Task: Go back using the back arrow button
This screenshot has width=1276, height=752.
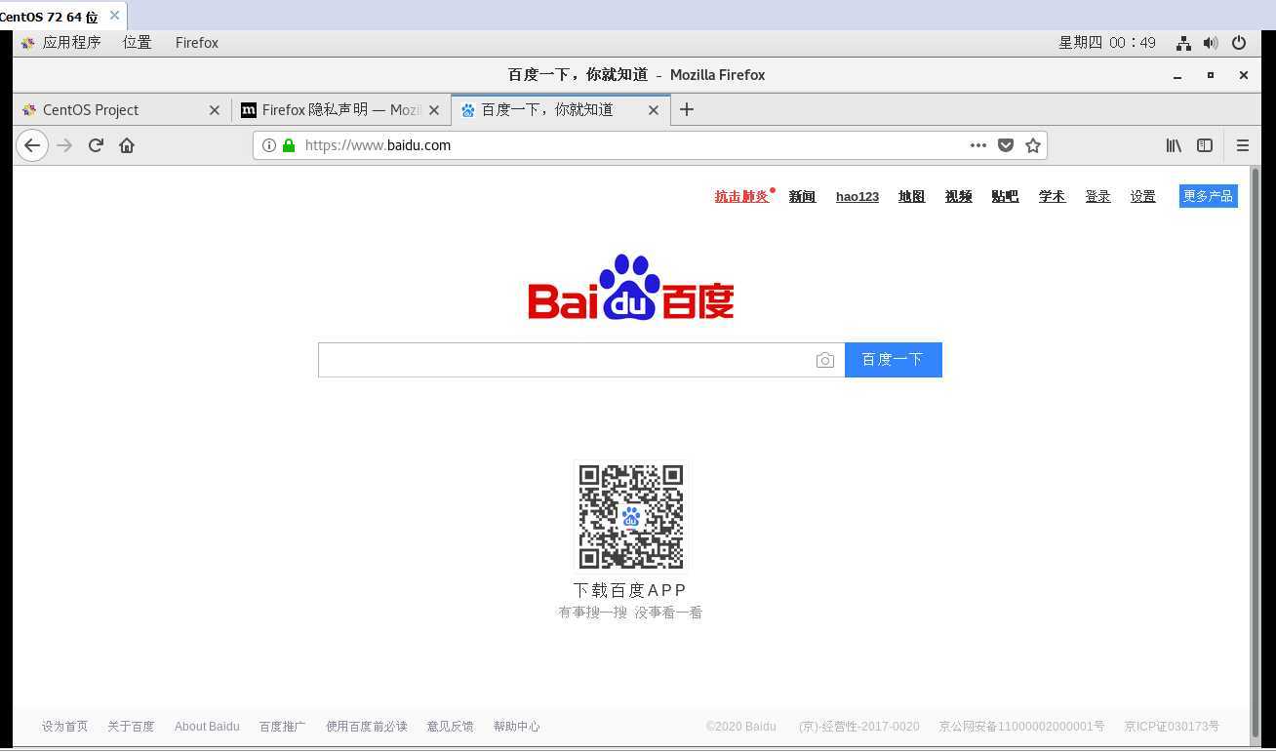Action: pos(32,145)
